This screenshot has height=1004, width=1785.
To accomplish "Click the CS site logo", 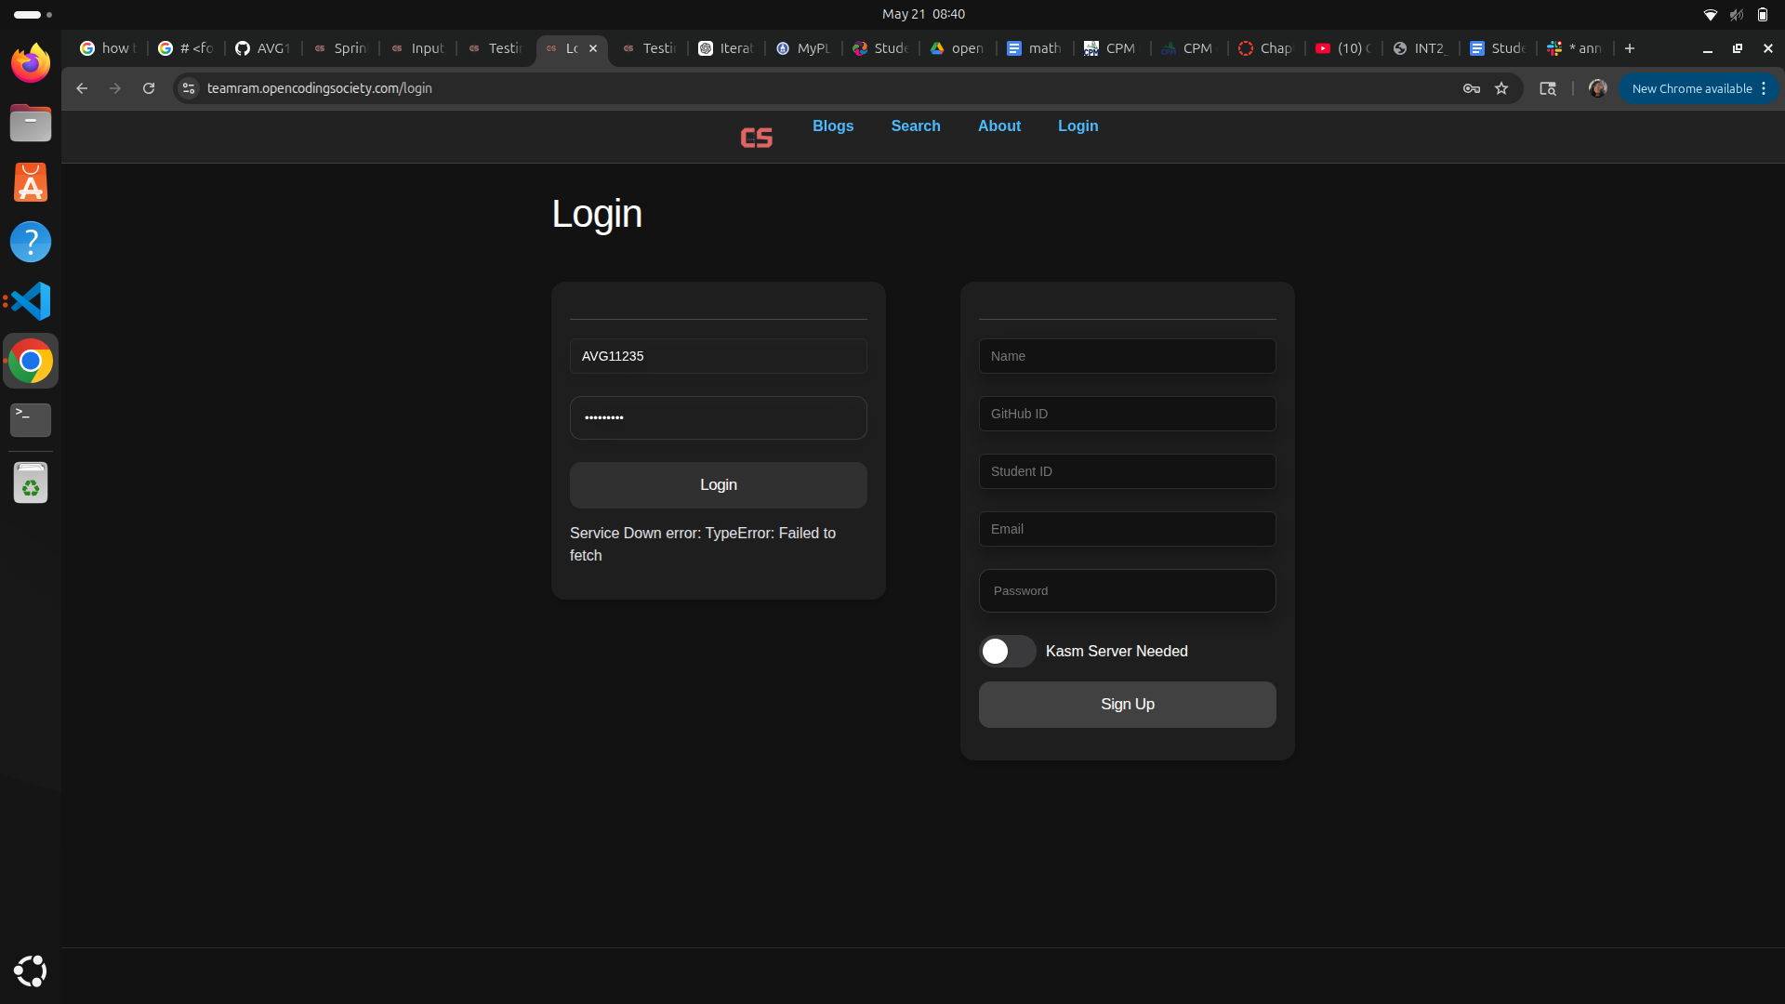I will point(756,138).
